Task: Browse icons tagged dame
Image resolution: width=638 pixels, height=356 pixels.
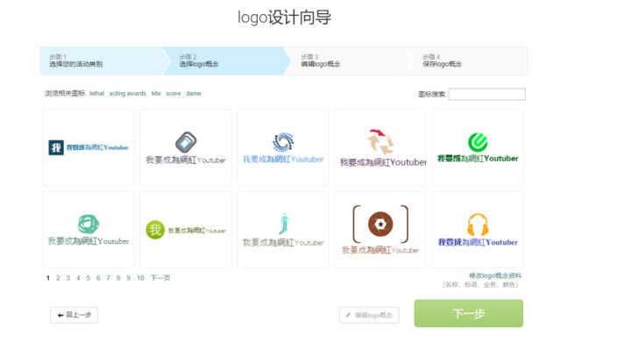Action: [x=194, y=93]
